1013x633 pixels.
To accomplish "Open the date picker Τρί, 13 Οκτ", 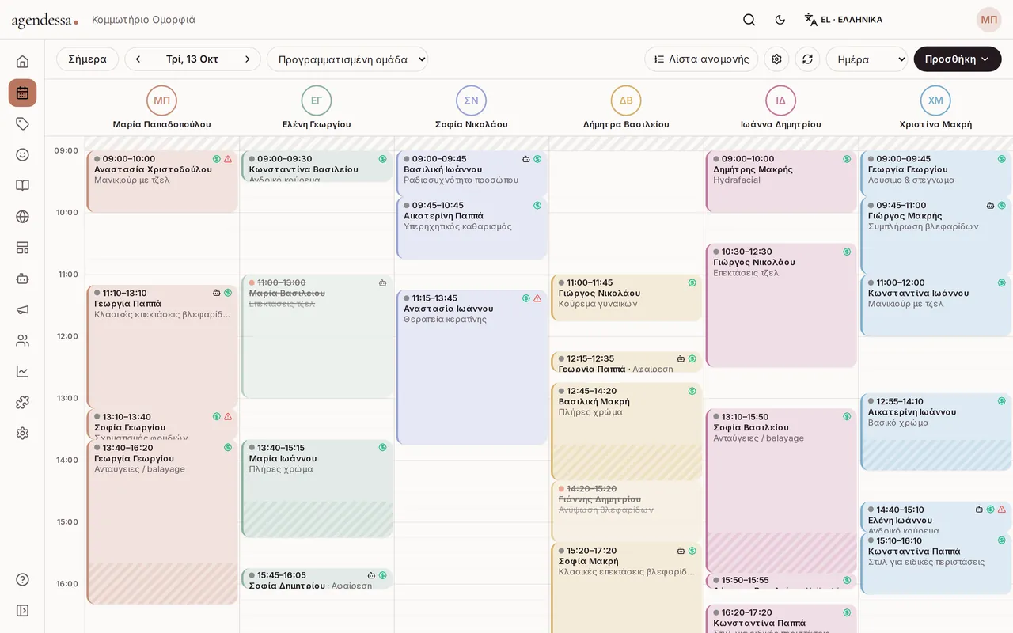I will pyautogui.click(x=192, y=59).
